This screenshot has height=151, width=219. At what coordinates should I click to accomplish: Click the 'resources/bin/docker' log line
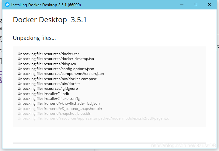[x=49, y=84]
